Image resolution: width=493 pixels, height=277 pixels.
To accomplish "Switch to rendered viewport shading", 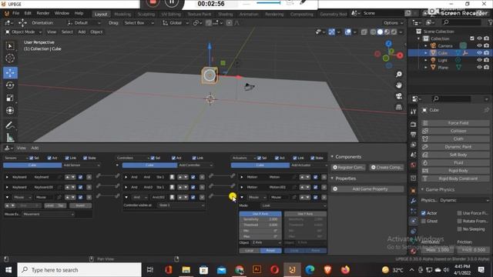I will coord(394,32).
